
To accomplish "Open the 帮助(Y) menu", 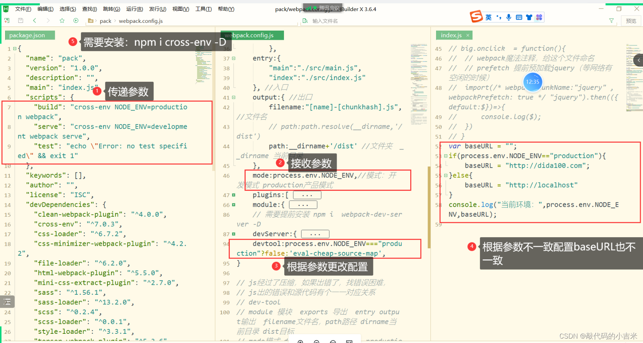I will pos(226,9).
